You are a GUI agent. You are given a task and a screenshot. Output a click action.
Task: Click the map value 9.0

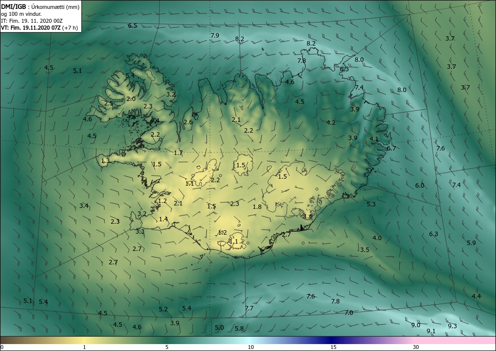416,325
